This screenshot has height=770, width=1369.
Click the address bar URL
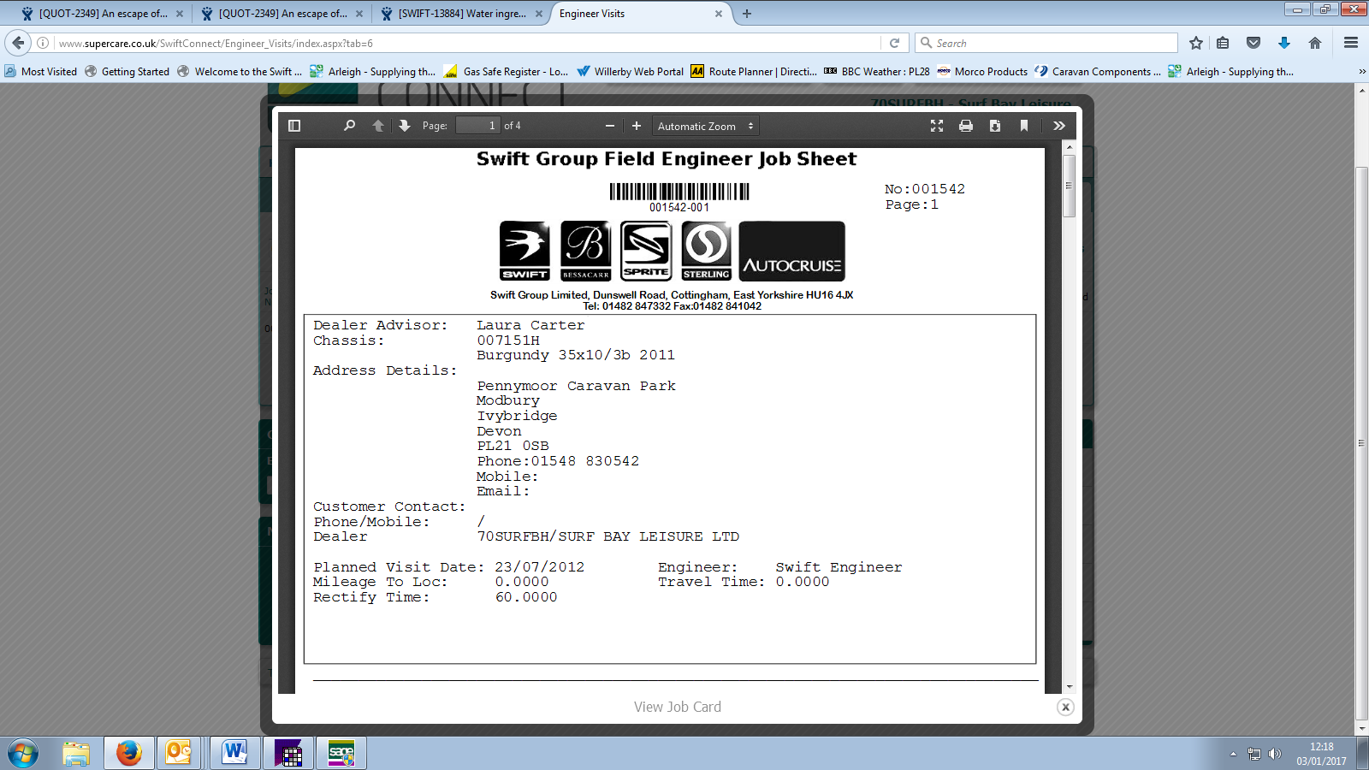pos(216,44)
